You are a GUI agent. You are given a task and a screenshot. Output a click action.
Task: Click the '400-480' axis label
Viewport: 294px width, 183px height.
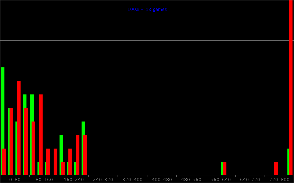[162, 180]
